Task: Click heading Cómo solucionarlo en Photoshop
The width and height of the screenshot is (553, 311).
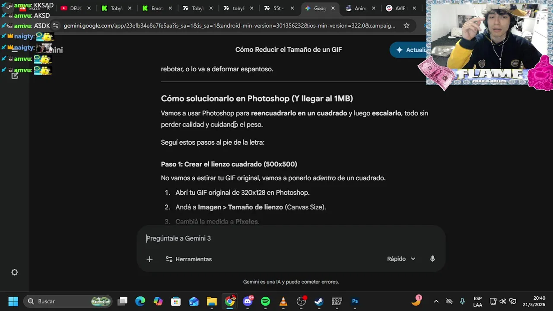Action: 257,98
